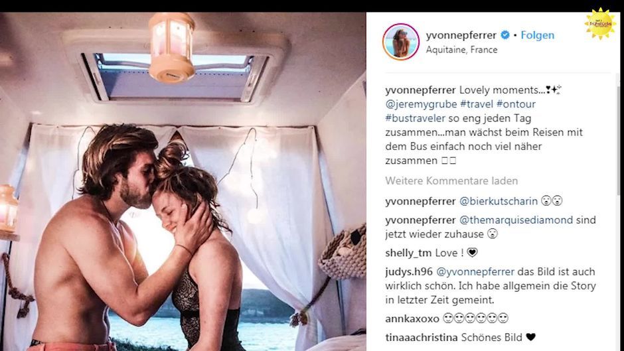Image resolution: width=624 pixels, height=351 pixels.
Task: Select the #ontour hashtag
Action: coord(516,104)
